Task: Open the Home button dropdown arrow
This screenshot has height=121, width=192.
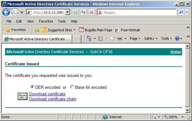Action: coord(95,39)
